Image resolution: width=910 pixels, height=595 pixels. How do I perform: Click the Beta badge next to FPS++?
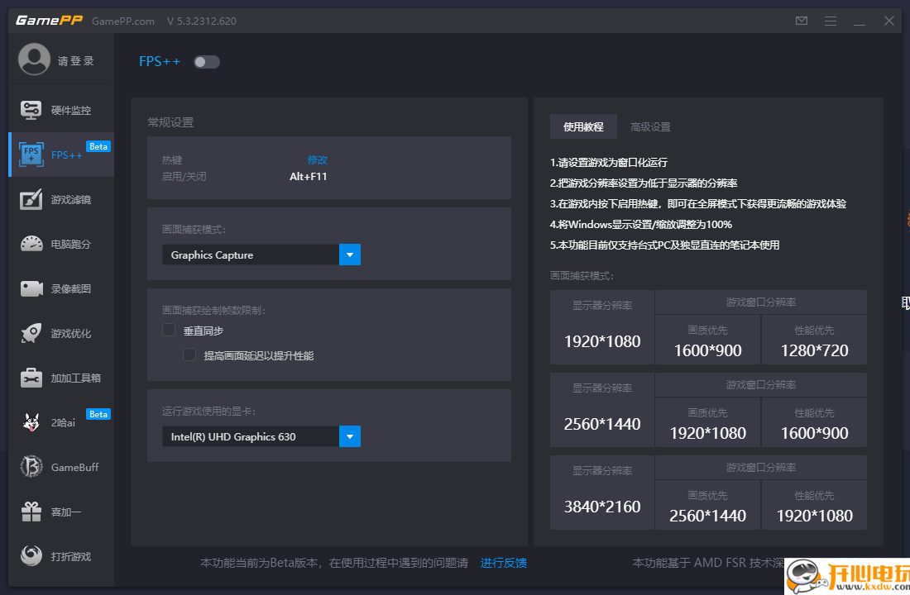98,146
